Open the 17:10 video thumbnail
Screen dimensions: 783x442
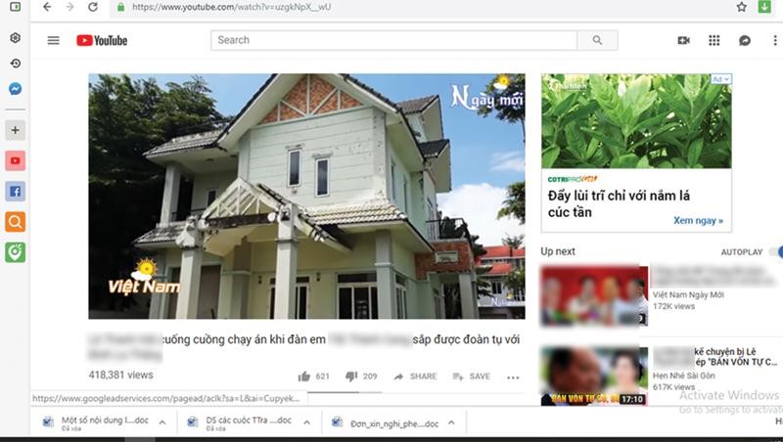594,376
